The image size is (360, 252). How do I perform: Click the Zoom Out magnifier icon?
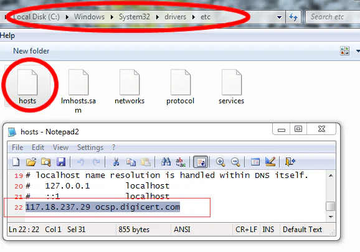click(x=235, y=162)
